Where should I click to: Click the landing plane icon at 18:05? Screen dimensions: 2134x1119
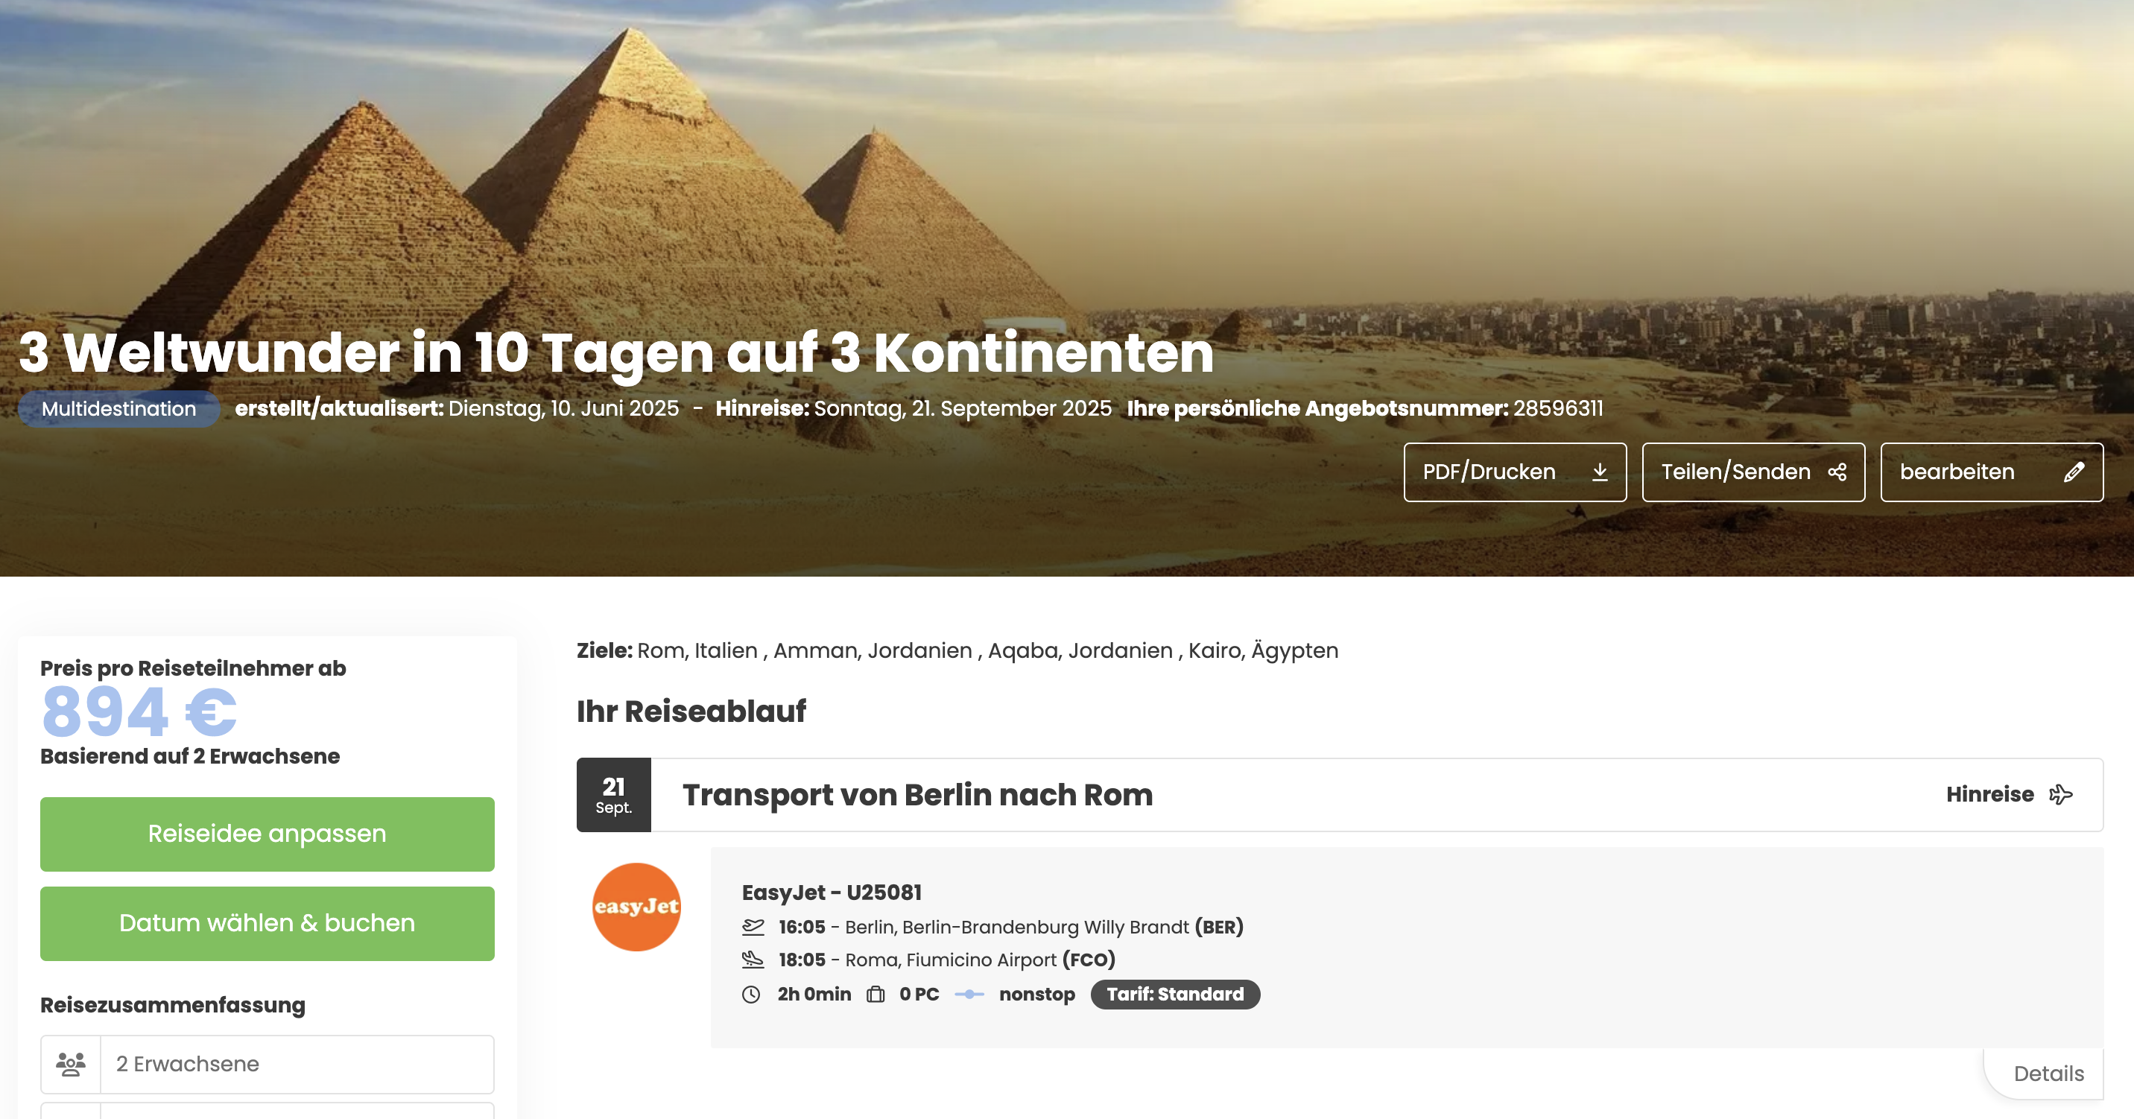coord(753,960)
